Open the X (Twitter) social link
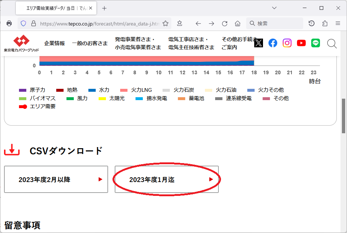Image resolution: width=347 pixels, height=233 pixels. pyautogui.click(x=259, y=43)
